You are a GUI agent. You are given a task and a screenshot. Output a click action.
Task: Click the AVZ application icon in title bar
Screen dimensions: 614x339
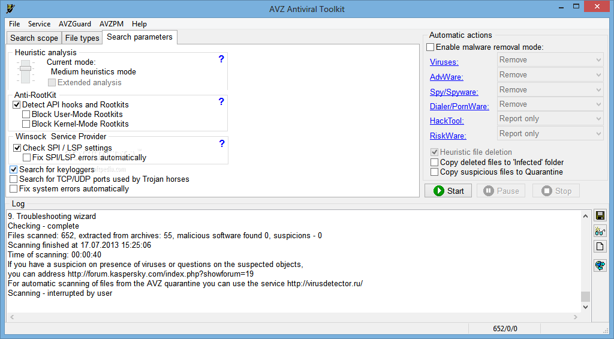pos(11,8)
